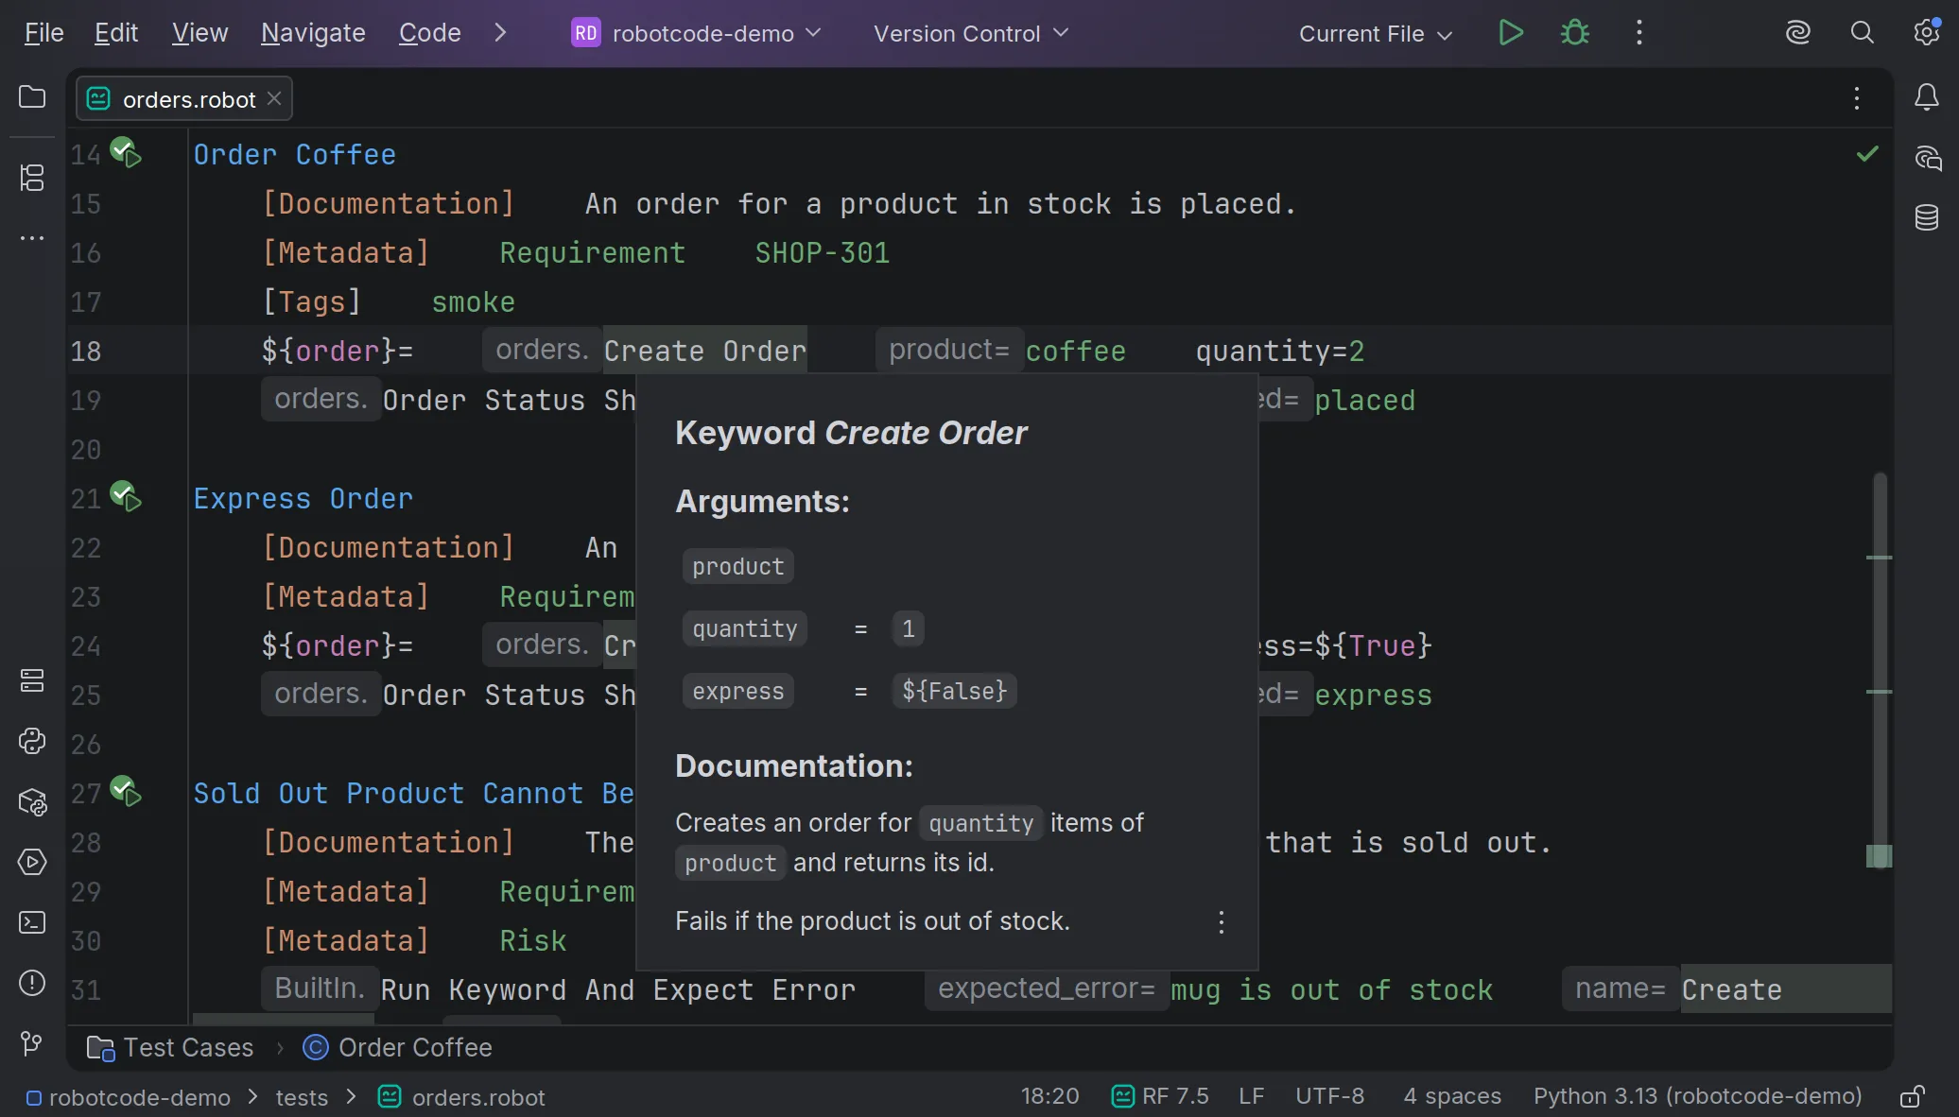This screenshot has width=1959, height=1117.
Task: Open the Terminal tool window icon
Action: coord(32,922)
